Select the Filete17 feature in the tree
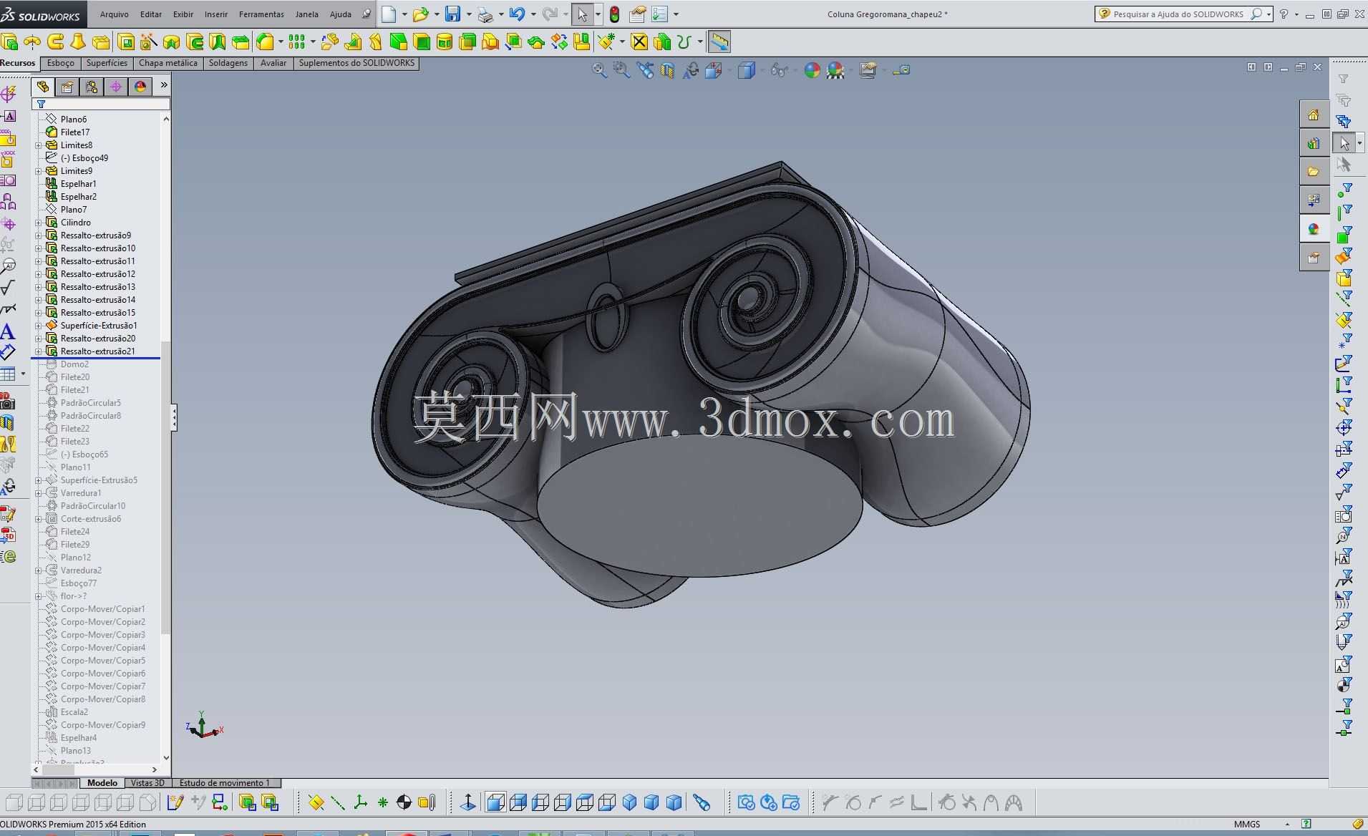 tap(75, 132)
